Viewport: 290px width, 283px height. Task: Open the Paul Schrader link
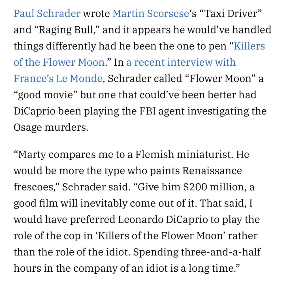[47, 14]
